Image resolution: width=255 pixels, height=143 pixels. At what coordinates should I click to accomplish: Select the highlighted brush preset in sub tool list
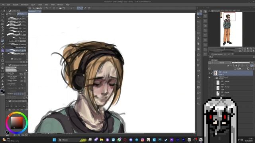pos(16,50)
